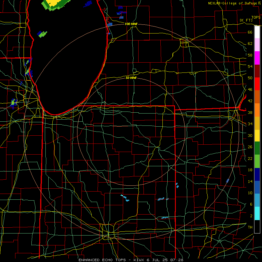Image resolution: width=262 pixels, height=262 pixels.
Task: Click the gold swatch near 34
Action: [x=257, y=123]
